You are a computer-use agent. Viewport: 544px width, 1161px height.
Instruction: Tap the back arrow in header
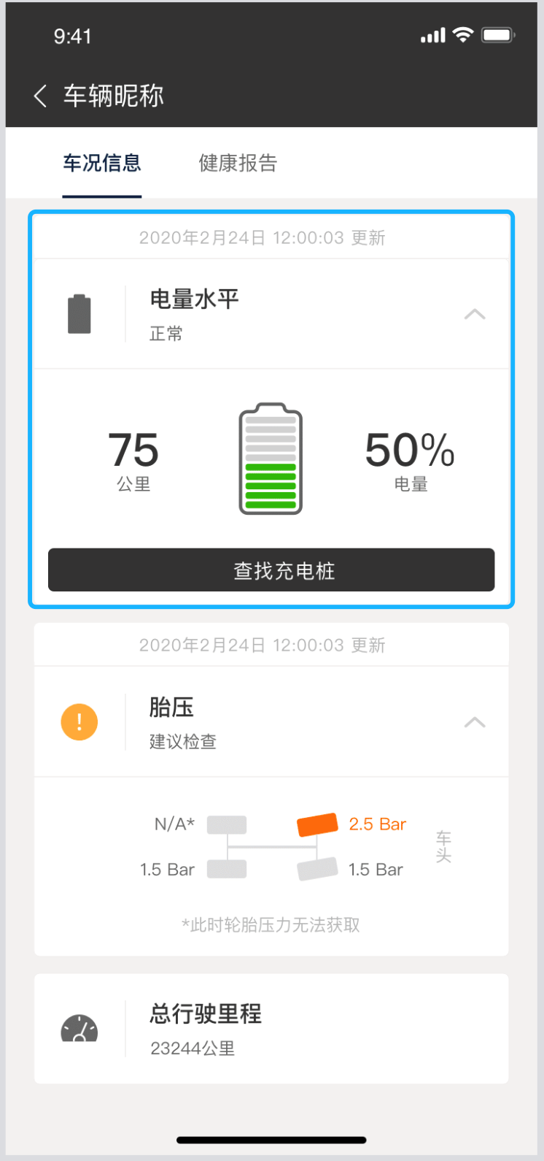pyautogui.click(x=41, y=96)
